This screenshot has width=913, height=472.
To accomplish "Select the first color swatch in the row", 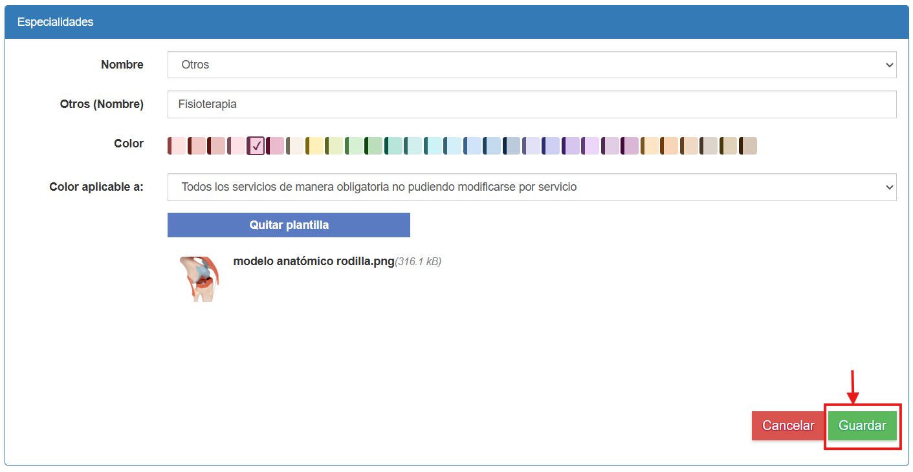I will tap(177, 145).
